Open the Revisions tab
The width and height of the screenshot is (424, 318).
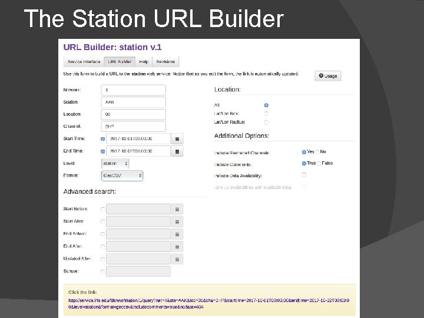(x=165, y=62)
